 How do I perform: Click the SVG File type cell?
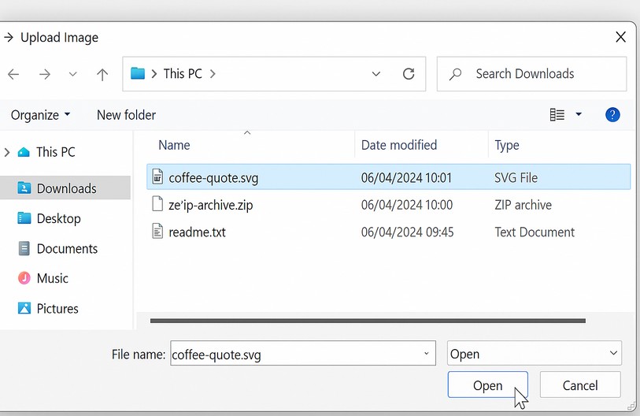[516, 178]
